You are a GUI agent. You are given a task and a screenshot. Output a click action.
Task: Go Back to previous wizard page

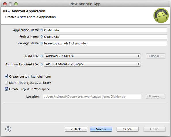coord(76,129)
